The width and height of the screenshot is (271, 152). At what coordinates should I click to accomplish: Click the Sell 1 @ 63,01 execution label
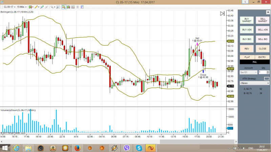click(x=197, y=39)
